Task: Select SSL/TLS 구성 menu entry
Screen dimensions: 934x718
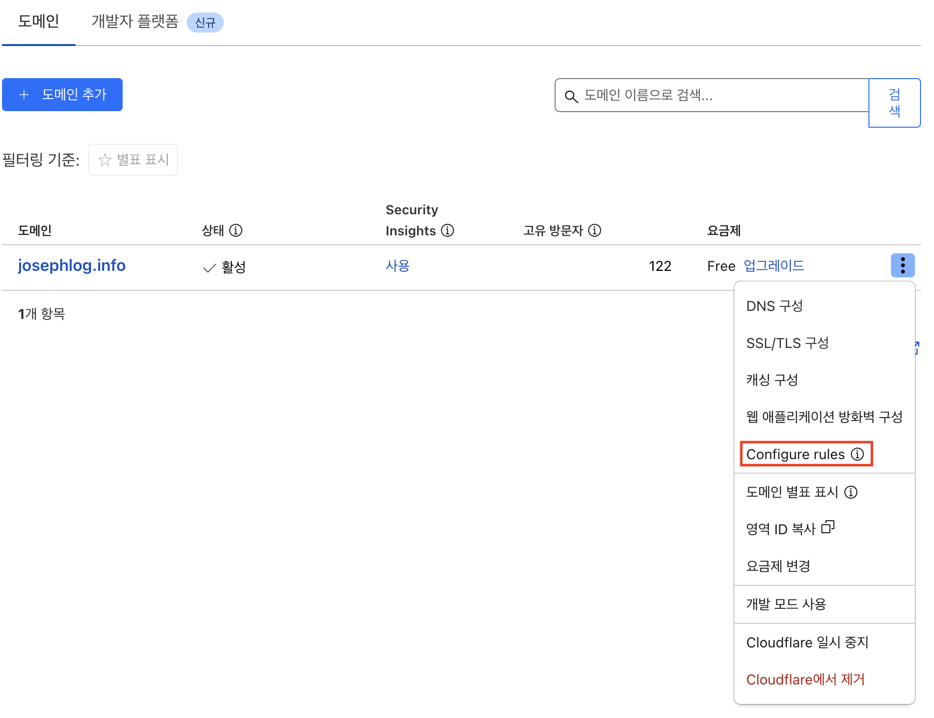Action: click(787, 343)
